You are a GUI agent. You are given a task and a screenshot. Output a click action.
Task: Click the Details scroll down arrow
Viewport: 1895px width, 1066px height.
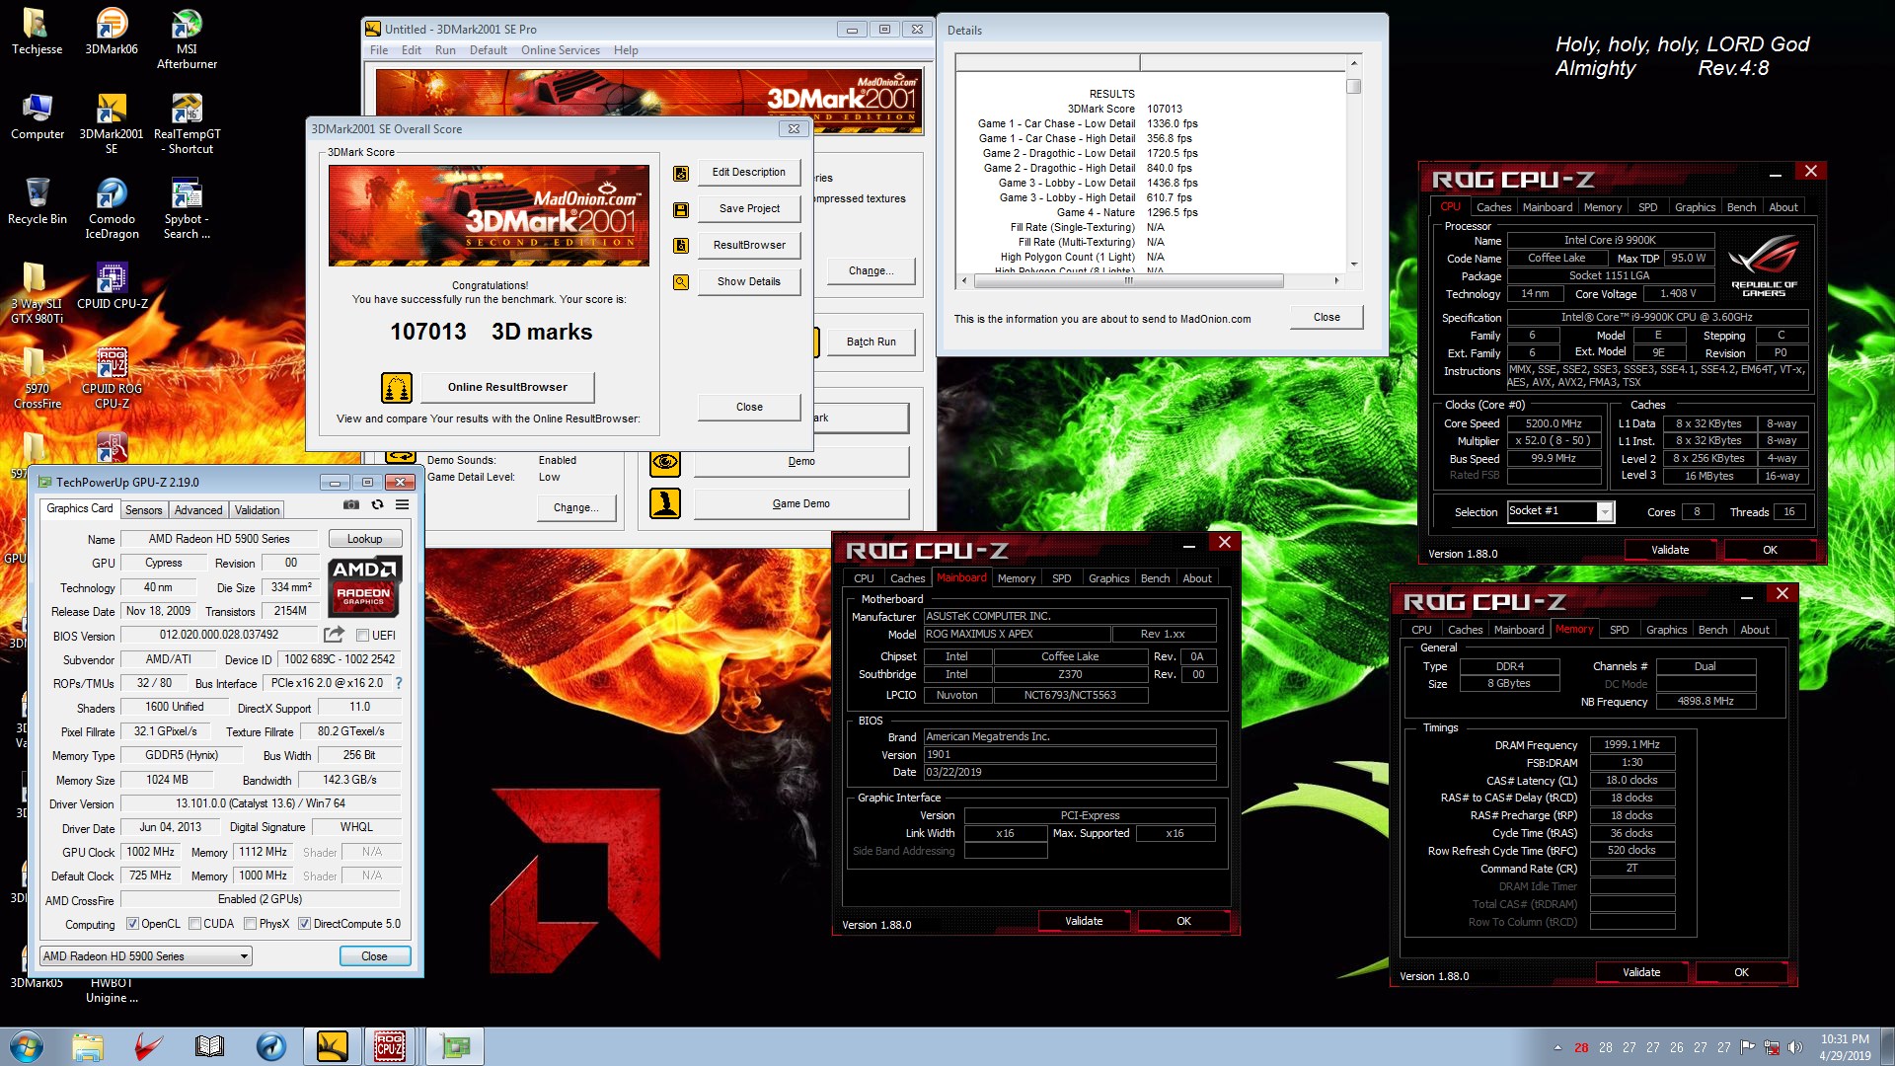tap(1354, 265)
